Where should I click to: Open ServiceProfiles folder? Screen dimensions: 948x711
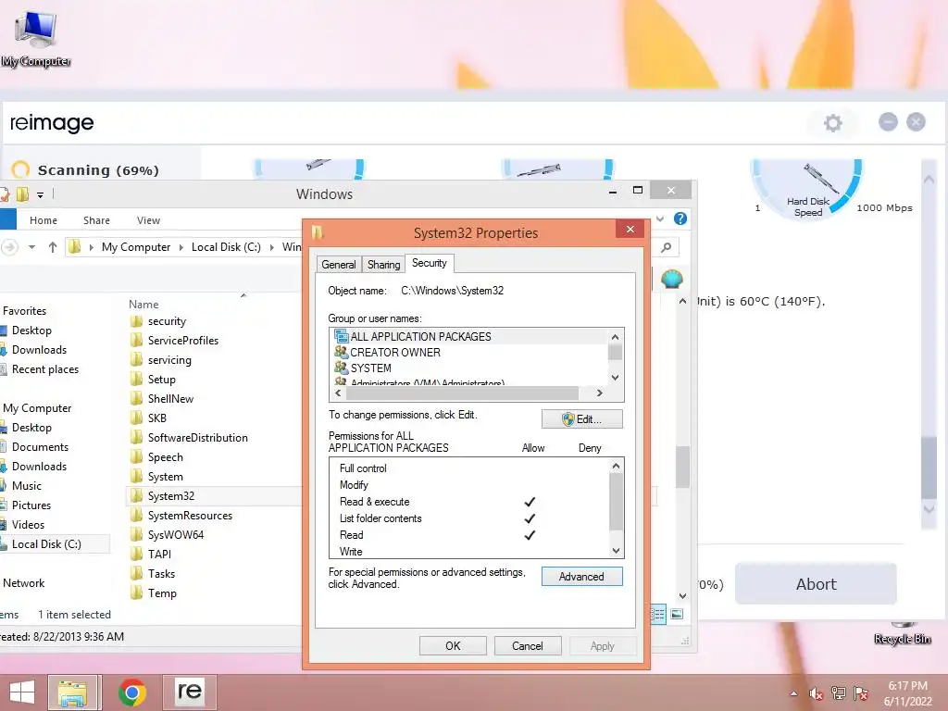(183, 341)
